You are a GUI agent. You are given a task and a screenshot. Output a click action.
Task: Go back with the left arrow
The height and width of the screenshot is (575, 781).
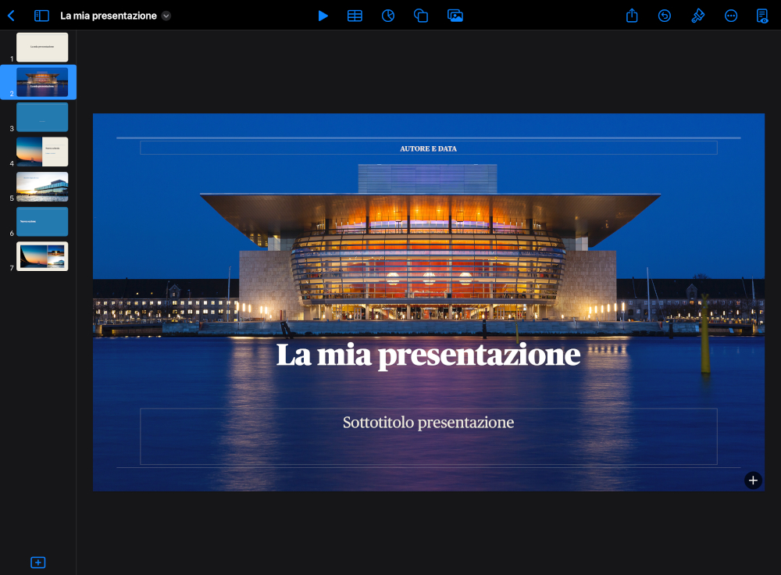[11, 15]
